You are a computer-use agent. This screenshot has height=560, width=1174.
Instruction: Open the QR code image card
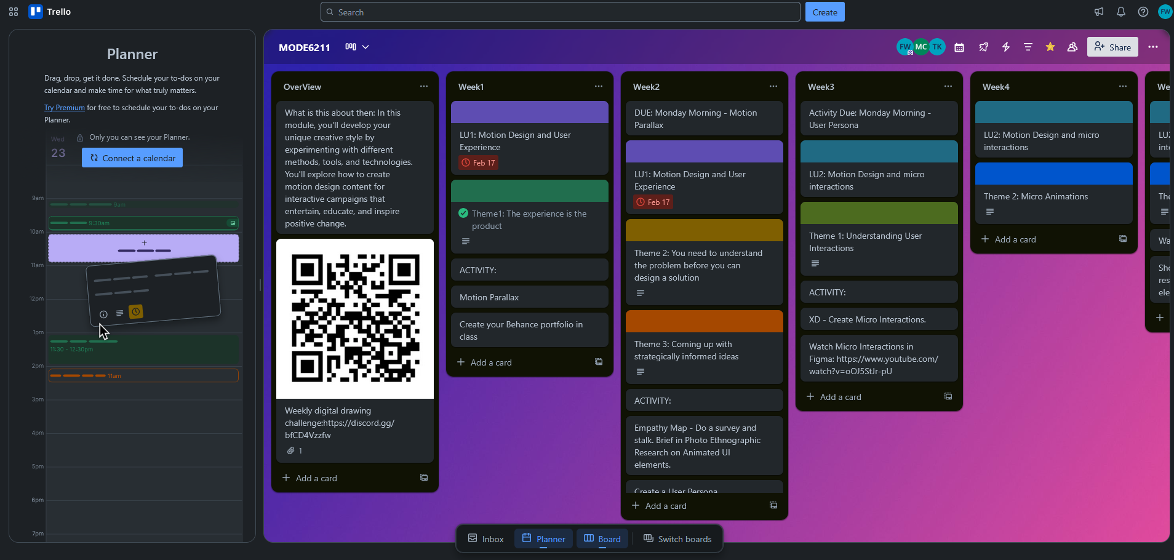[355, 319]
